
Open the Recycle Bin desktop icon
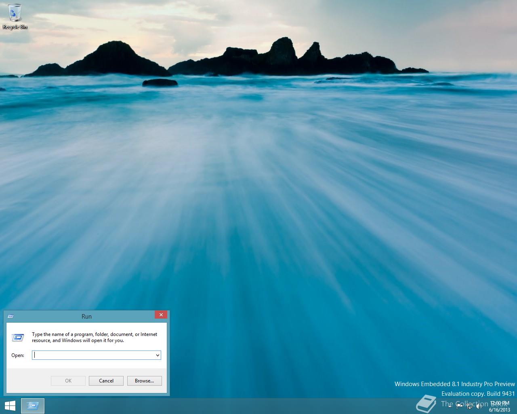point(15,16)
